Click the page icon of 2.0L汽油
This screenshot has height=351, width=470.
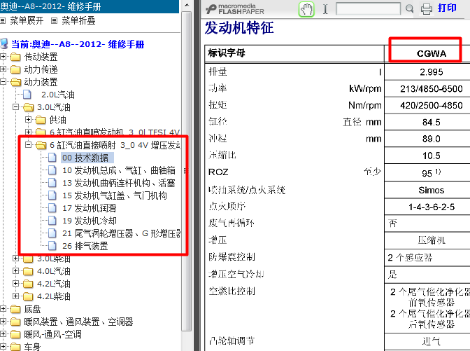[27, 95]
